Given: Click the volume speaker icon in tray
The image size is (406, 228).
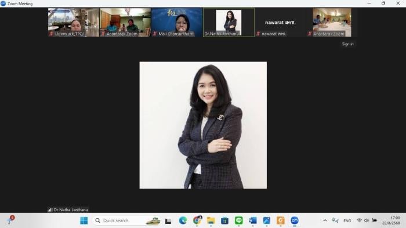Looking at the screenshot, I should 367,220.
